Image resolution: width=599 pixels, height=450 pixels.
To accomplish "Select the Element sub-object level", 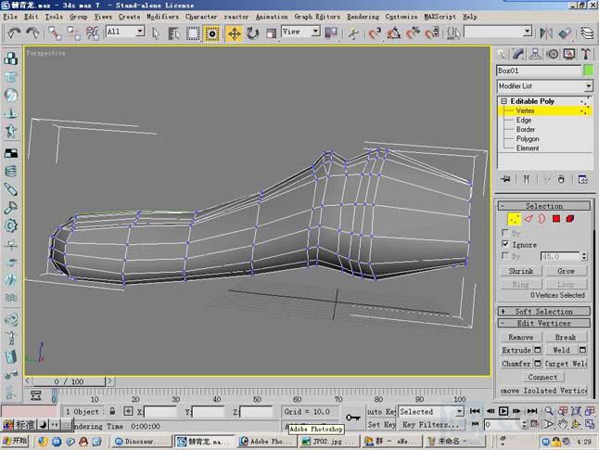I will pos(528,148).
